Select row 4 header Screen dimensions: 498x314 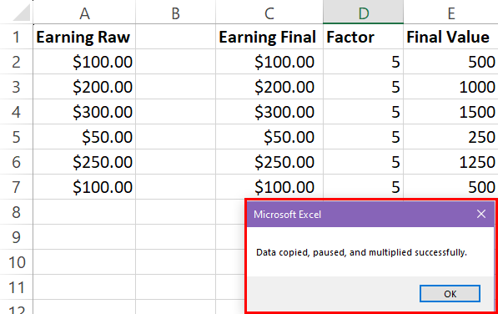click(17, 112)
